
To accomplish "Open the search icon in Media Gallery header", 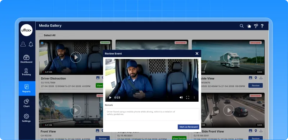I will tap(242, 26).
